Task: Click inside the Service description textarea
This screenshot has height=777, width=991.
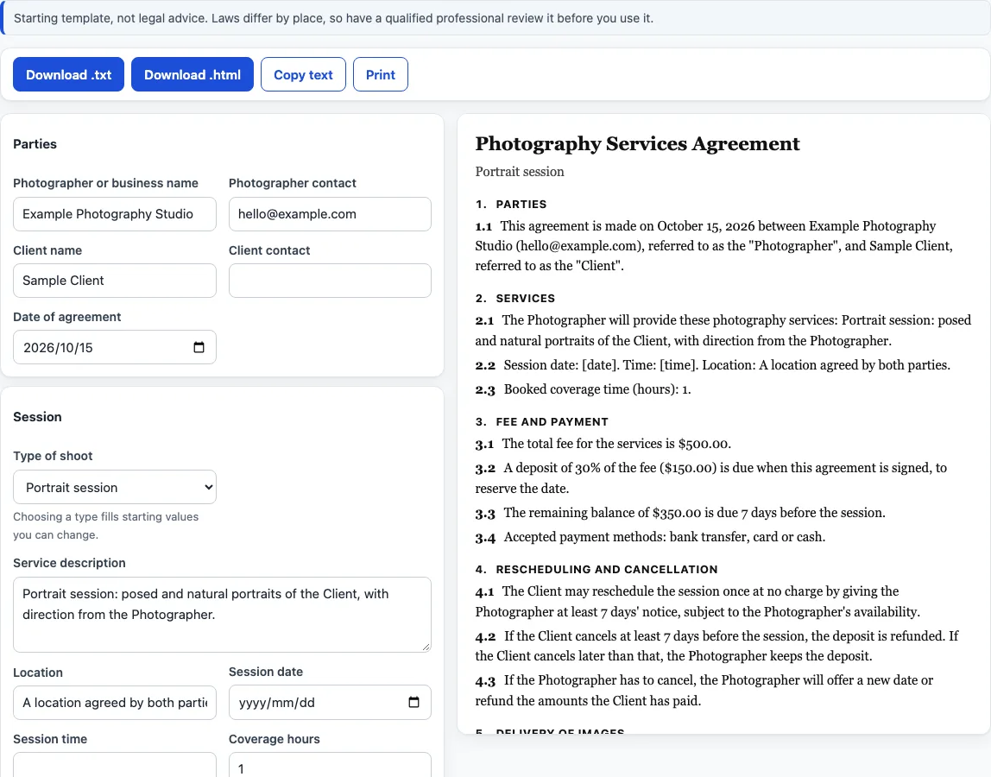Action: point(222,614)
